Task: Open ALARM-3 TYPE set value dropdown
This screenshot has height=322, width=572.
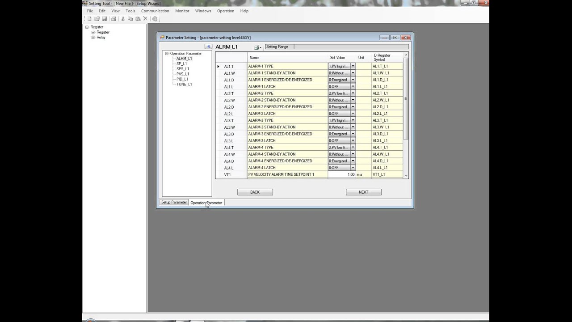Action: [x=353, y=120]
